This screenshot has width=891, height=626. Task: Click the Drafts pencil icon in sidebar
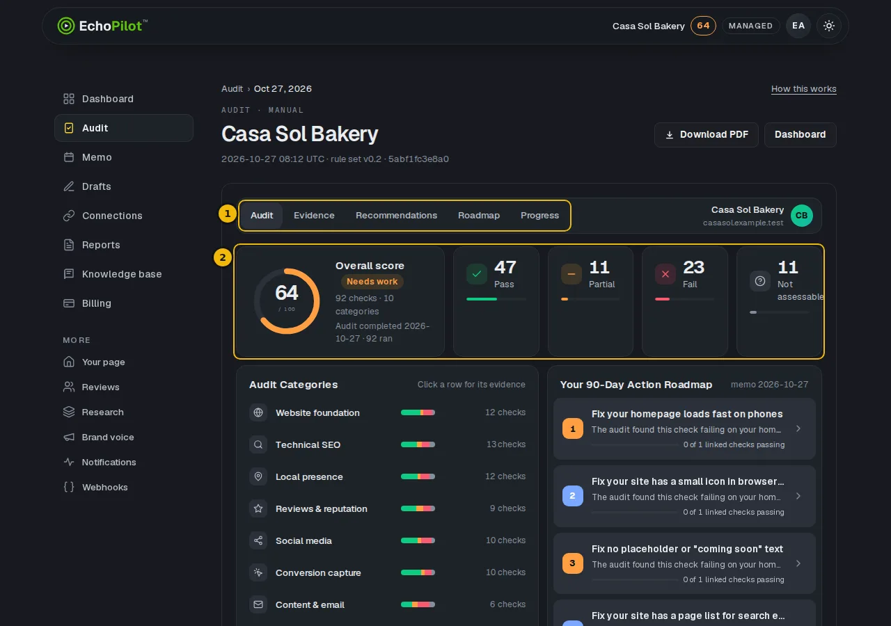[69, 186]
